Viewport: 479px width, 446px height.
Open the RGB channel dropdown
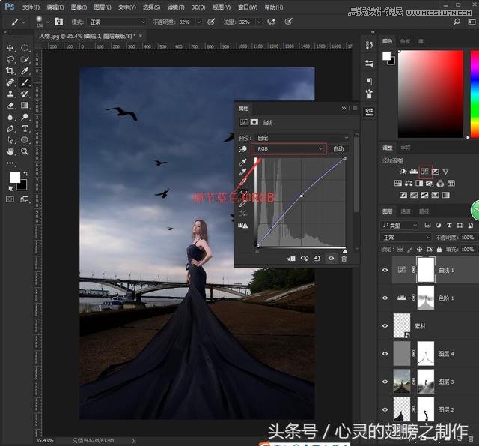pos(290,149)
